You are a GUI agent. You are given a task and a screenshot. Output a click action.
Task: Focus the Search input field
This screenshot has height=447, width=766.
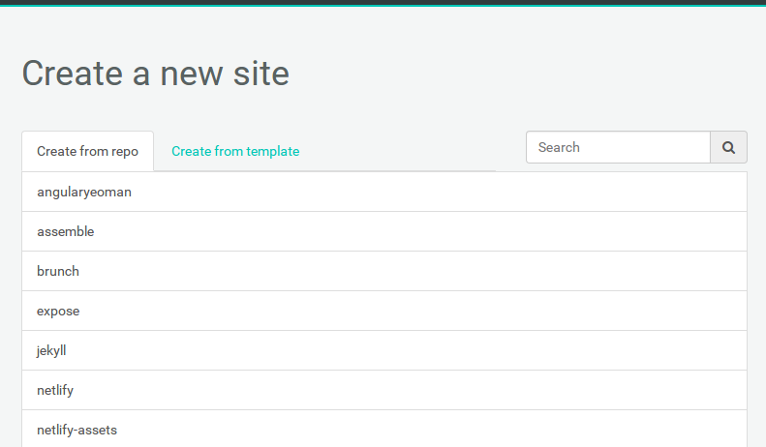click(x=618, y=147)
